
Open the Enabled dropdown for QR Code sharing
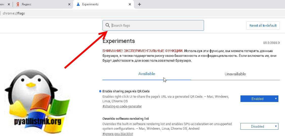point(259,99)
